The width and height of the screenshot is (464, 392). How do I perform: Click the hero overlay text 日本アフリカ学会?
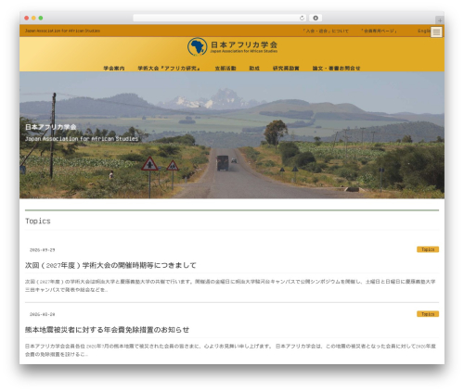coord(51,127)
